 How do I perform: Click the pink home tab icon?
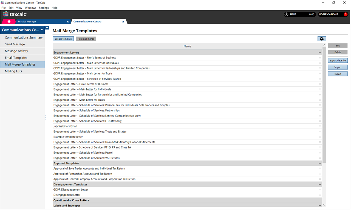pos(9,22)
